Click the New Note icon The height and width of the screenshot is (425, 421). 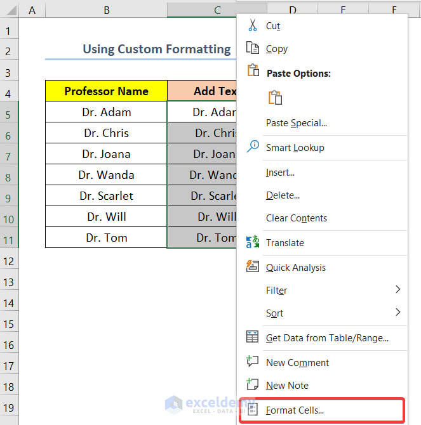(252, 384)
